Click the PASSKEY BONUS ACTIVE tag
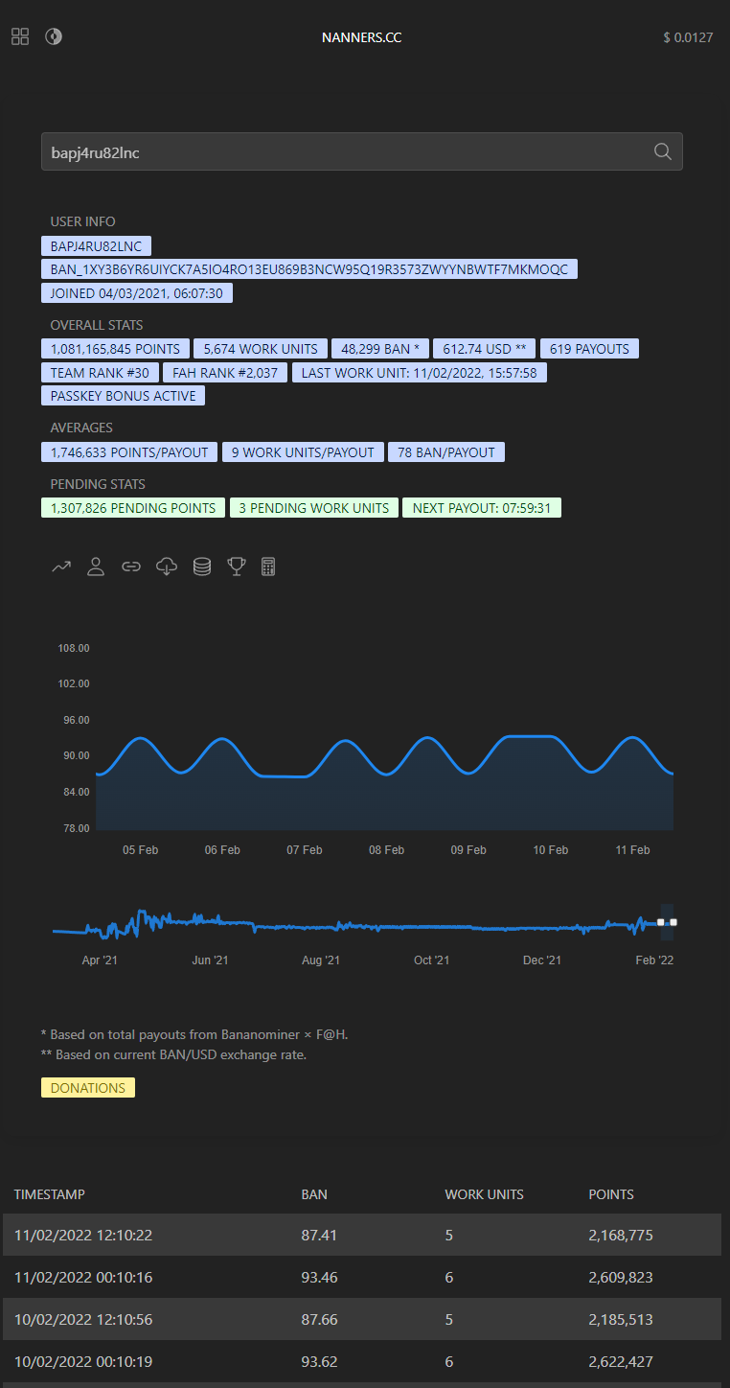This screenshot has width=730, height=1388. click(123, 395)
